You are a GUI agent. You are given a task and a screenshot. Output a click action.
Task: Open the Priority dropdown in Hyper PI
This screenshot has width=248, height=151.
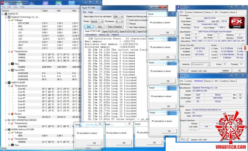[x=102, y=21]
